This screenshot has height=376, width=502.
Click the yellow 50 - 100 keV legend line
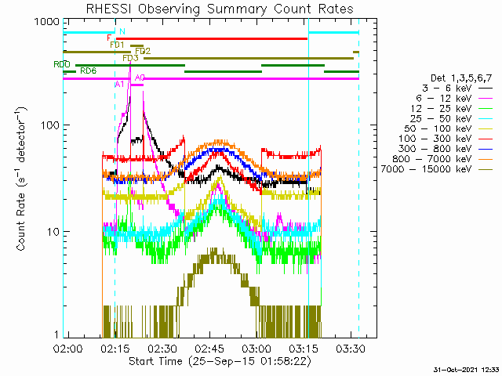click(x=486, y=128)
